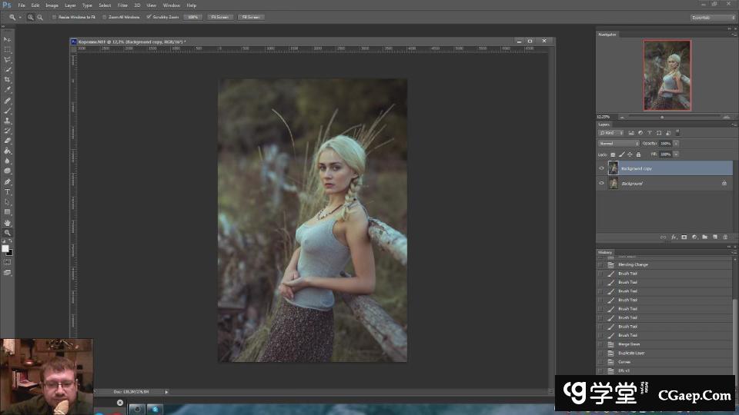The height and width of the screenshot is (415, 739).
Task: Open the Filter menu
Action: coord(122,5)
